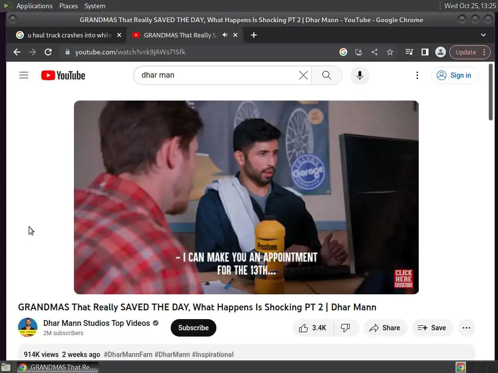Click the GRANDMAS That Re... taskbar entry
The height and width of the screenshot is (373, 498).
pyautogui.click(x=57, y=367)
